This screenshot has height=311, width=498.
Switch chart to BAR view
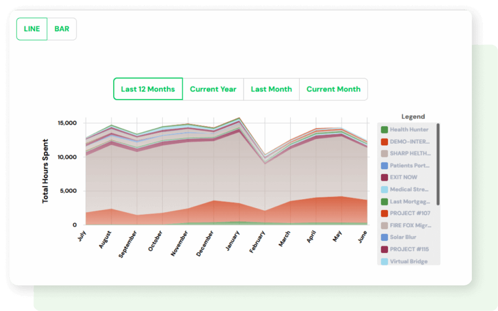[x=62, y=29]
